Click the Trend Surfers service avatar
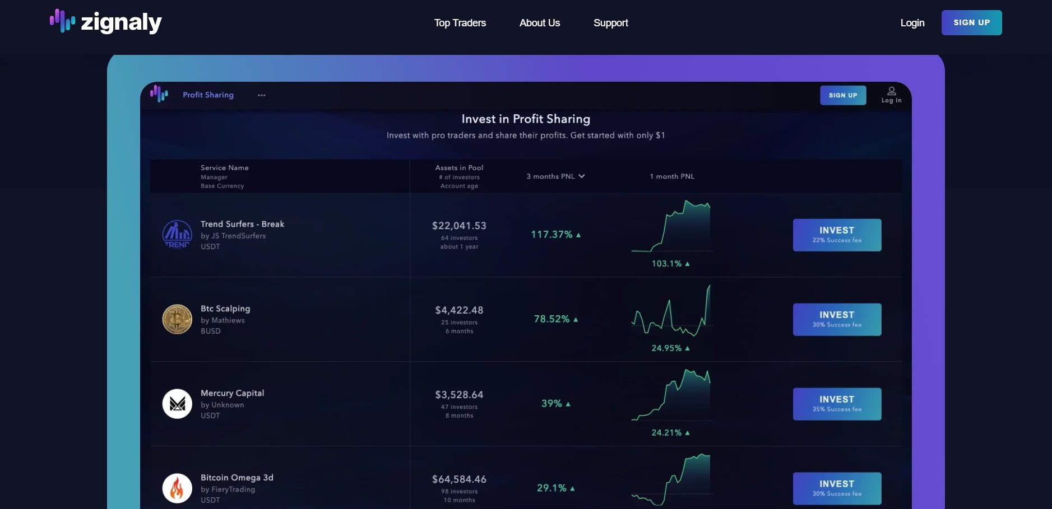Image resolution: width=1052 pixels, height=509 pixels. [177, 235]
